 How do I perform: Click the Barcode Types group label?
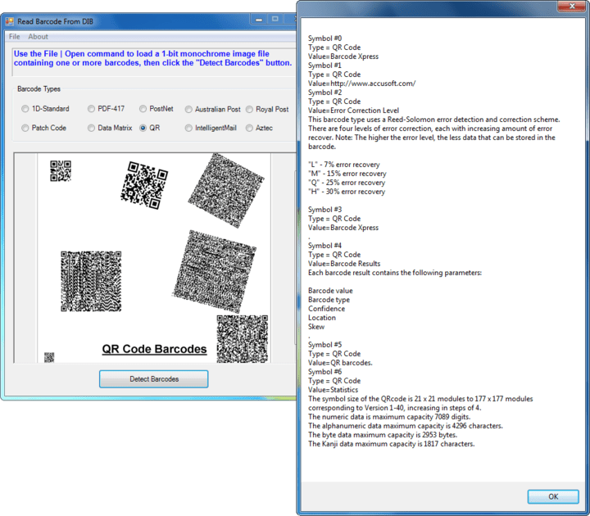(39, 89)
